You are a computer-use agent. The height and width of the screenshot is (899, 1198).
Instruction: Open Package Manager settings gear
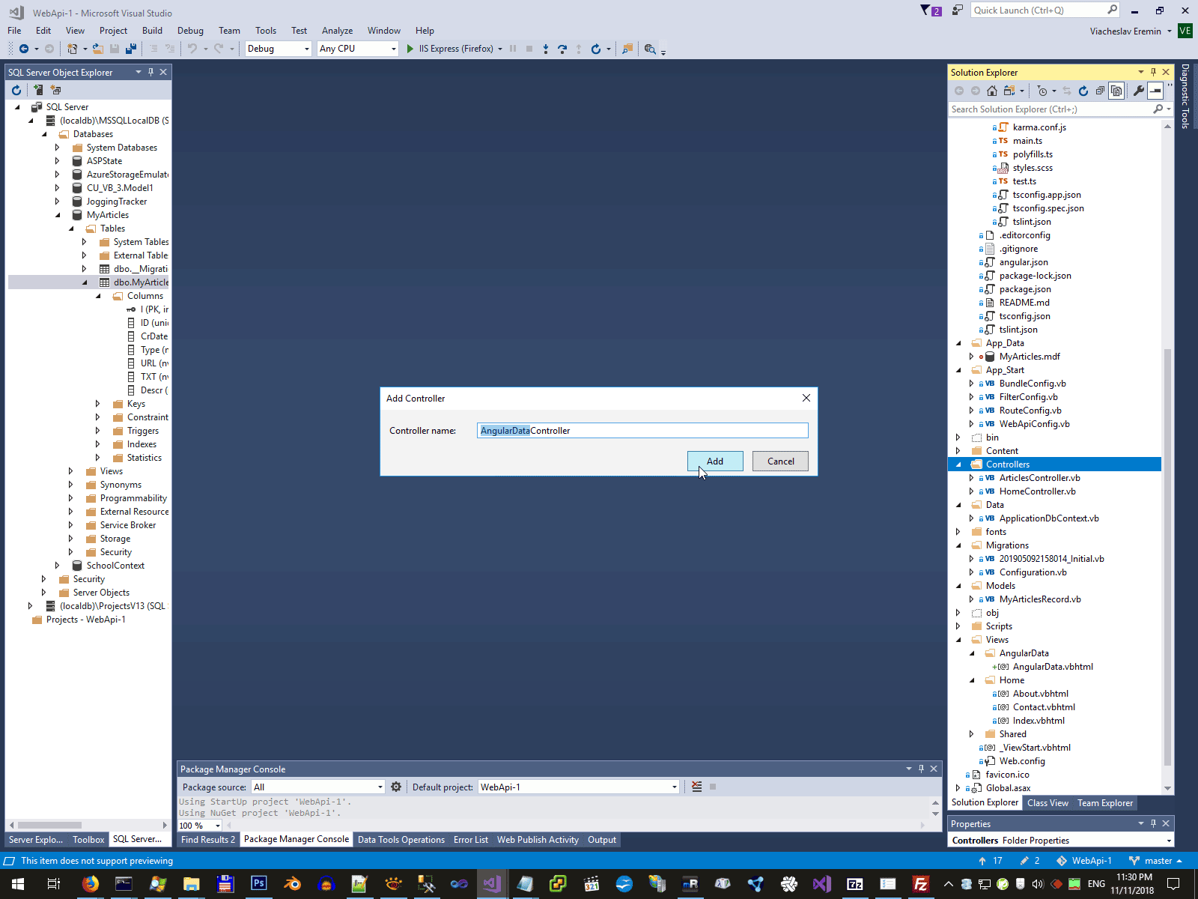tap(396, 787)
